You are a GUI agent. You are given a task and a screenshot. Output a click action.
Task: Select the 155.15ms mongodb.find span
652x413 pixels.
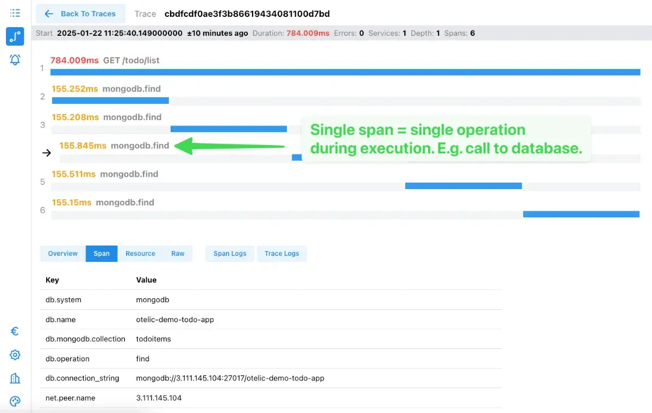125,203
